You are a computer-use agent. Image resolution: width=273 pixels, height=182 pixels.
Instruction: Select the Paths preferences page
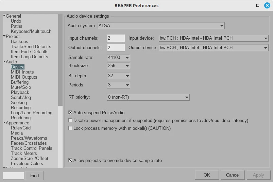17,26
